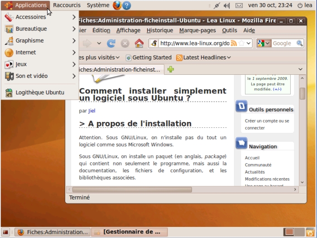Open the search engine selector dropdown

(x=264, y=44)
